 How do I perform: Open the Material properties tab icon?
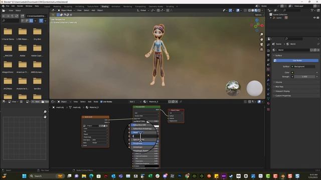[x=268, y=103]
